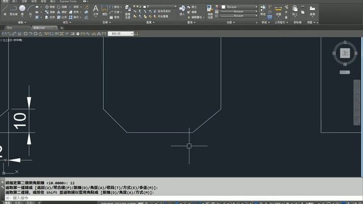The height and width of the screenshot is (204, 363).
Task: Click Edit block button in Block panel
Action: (x=192, y=12)
